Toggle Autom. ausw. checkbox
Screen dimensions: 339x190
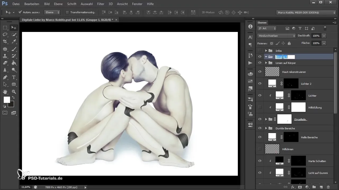[x=20, y=12]
